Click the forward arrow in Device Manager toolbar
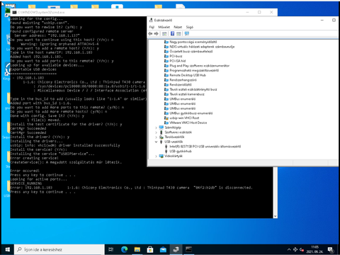Screen dimensions: 340x255 coord(156,34)
